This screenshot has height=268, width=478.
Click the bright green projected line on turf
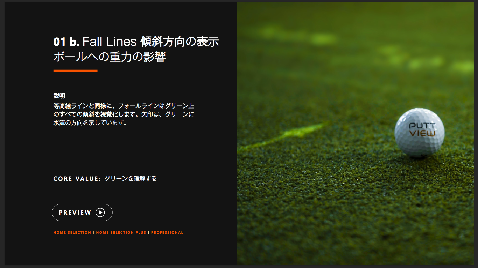(287, 134)
